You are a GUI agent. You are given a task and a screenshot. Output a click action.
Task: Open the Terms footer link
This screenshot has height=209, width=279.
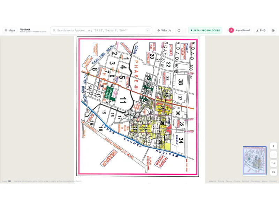pos(229,181)
